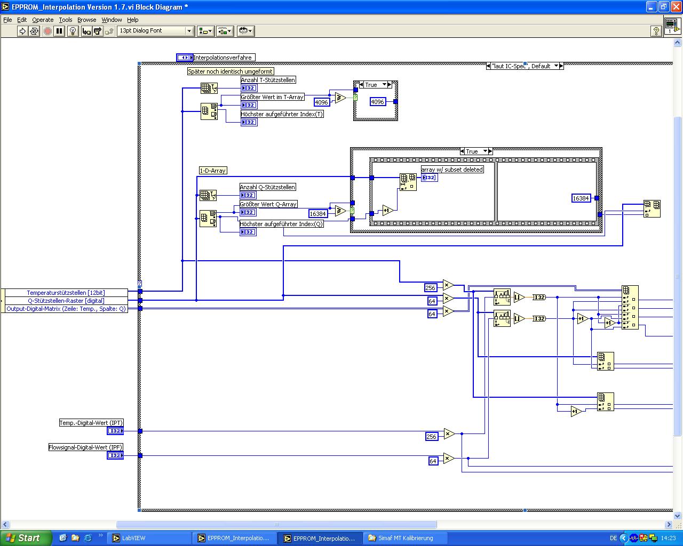Screen dimensions: 683x546
Task: Open the Operate menu
Action: tap(43, 20)
